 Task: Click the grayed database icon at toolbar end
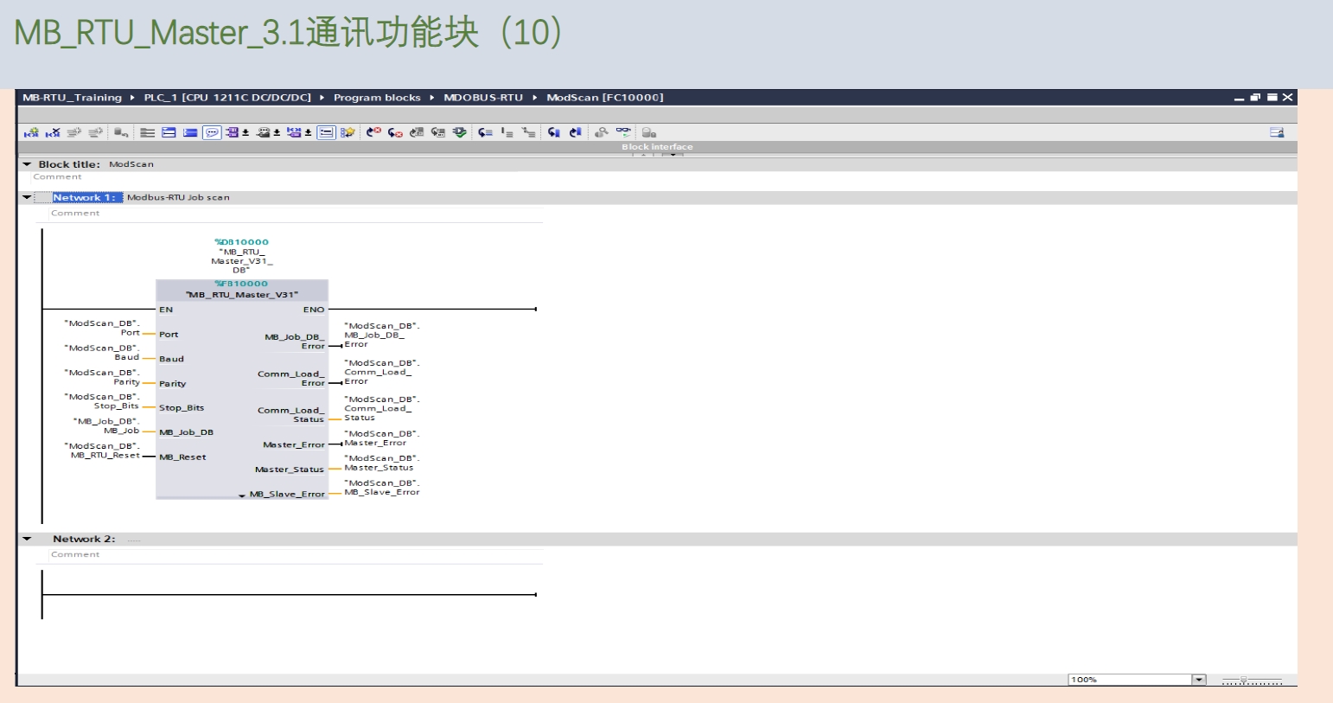(649, 132)
